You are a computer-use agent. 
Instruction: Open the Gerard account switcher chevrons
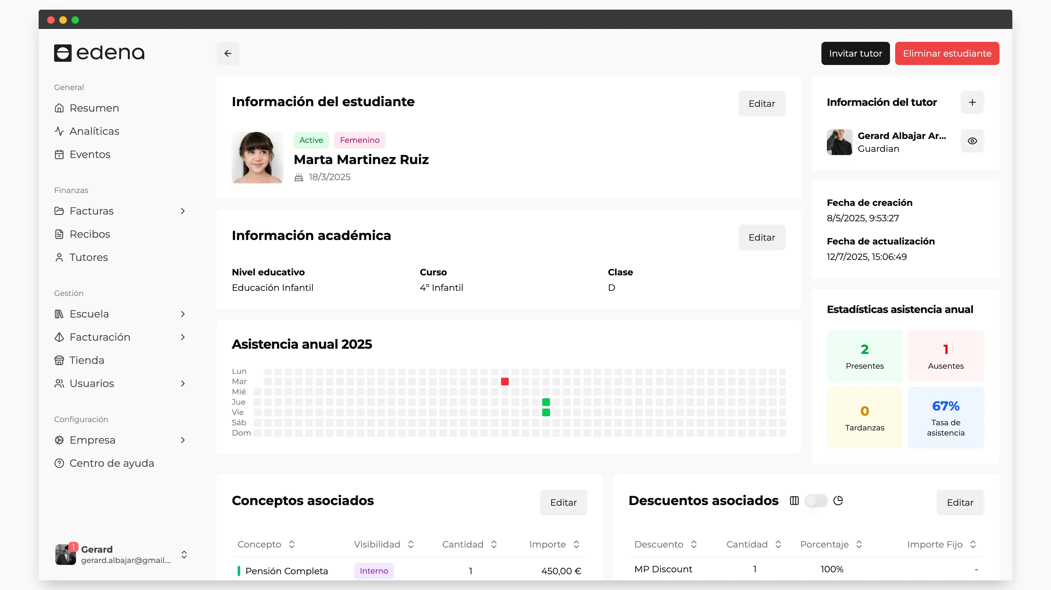pos(184,555)
